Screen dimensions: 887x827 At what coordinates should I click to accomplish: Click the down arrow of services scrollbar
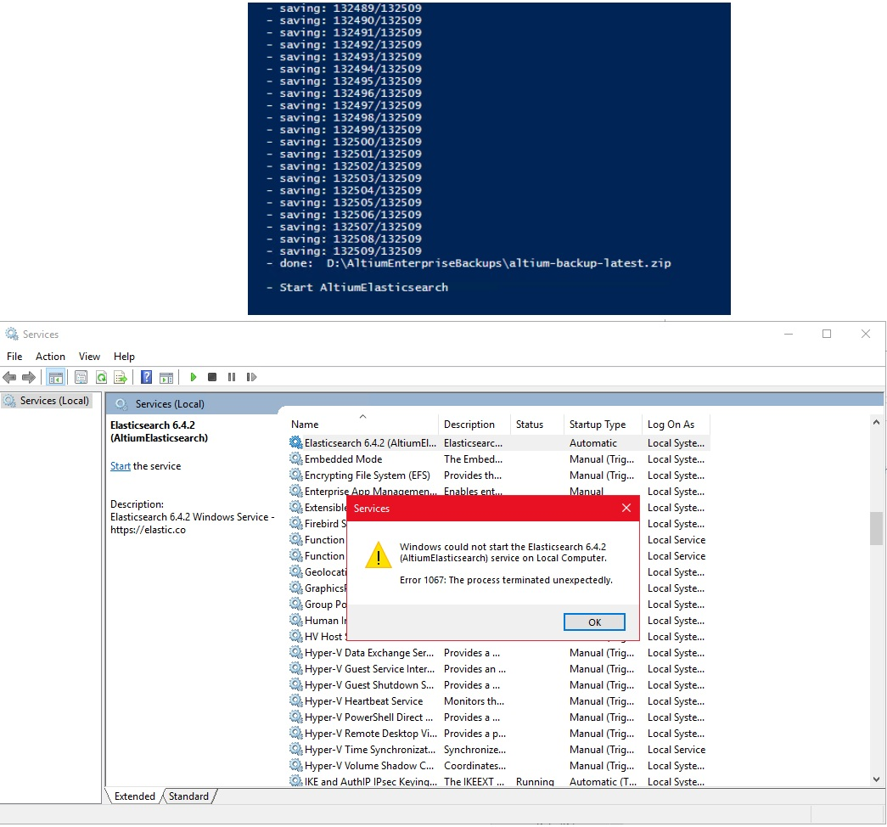click(x=876, y=779)
